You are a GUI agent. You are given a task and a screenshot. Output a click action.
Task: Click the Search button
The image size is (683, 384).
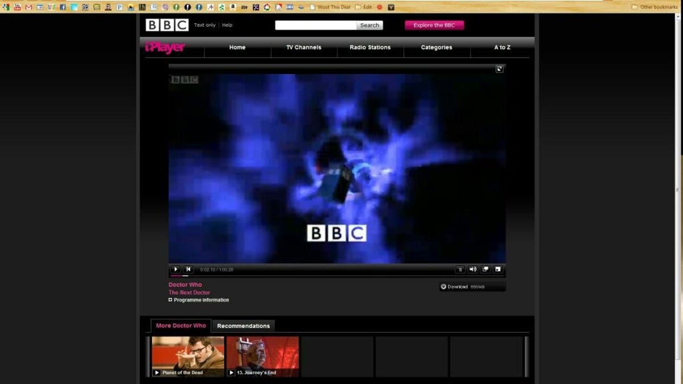369,25
